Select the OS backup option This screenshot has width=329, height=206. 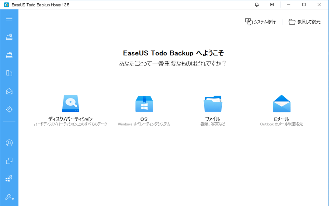[144, 111]
